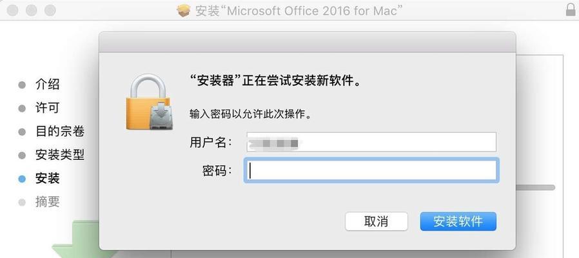This screenshot has width=579, height=258.
Task: Click the authentication dialog's gray title bar
Action: coord(307,42)
